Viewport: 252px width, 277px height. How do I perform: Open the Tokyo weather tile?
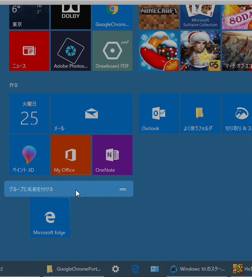(29, 17)
